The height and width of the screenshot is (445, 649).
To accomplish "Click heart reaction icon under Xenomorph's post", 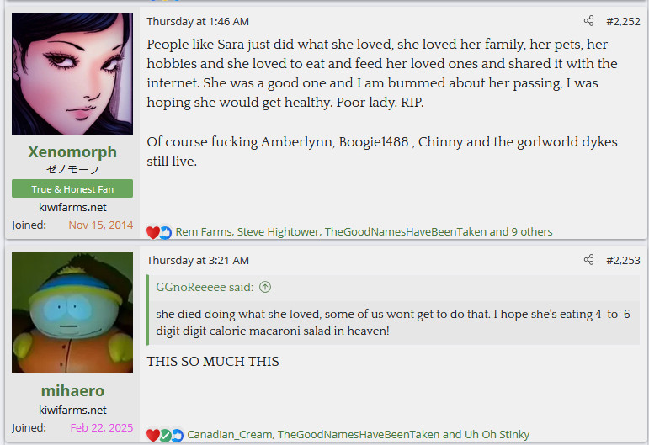I will click(152, 232).
